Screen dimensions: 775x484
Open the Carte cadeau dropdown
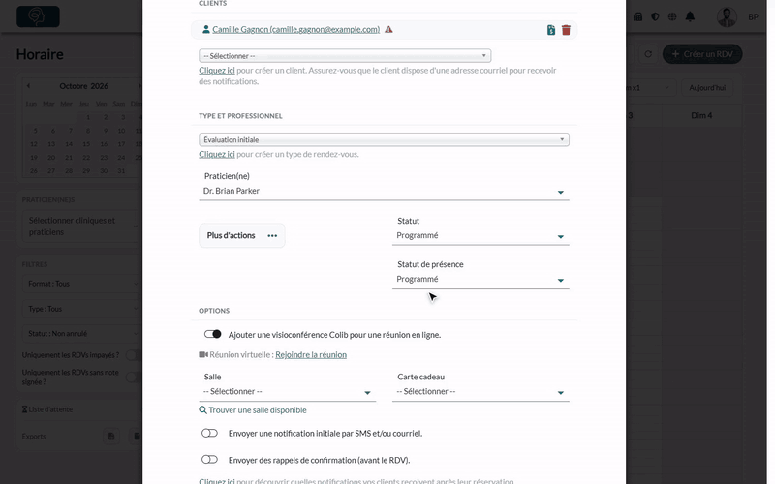point(480,392)
